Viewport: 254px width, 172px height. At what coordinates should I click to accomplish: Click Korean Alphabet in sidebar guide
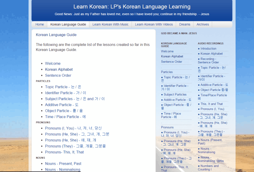(172, 56)
